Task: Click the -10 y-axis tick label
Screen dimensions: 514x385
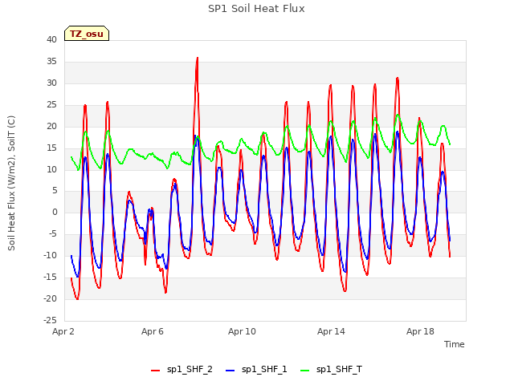Action: 50,255
